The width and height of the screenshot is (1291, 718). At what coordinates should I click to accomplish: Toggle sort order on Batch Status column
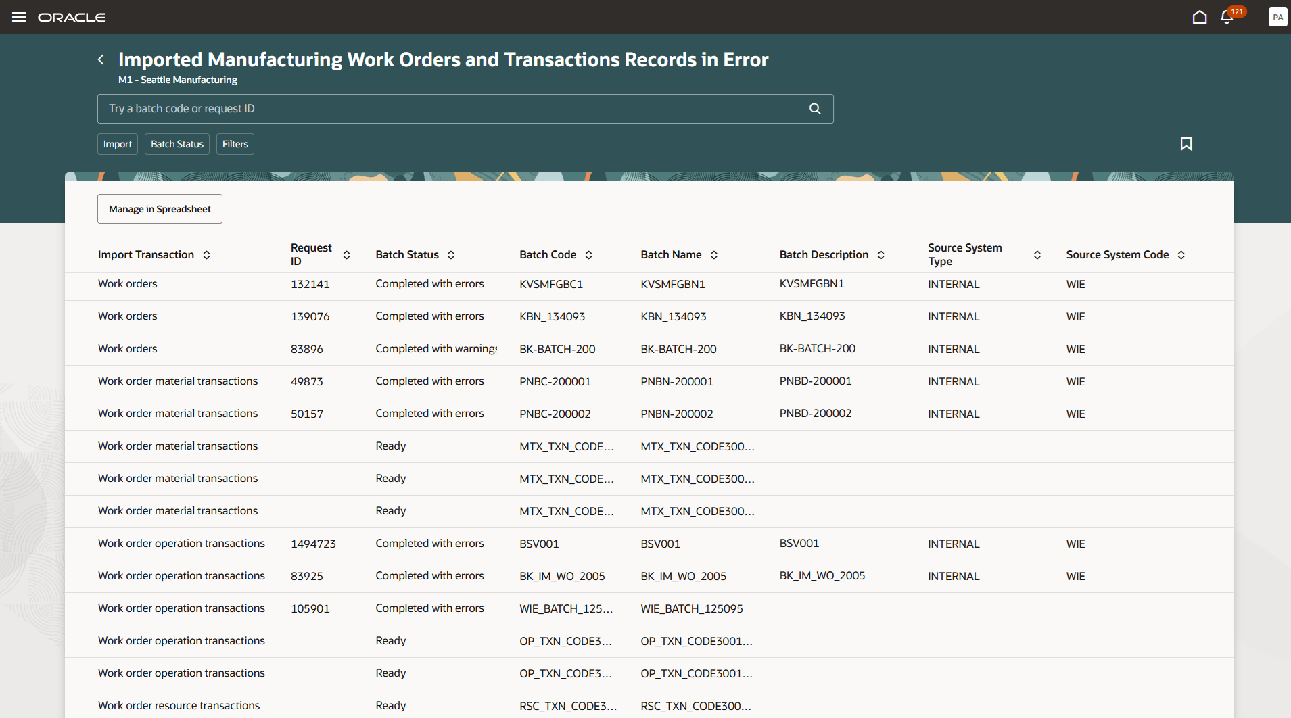coord(451,255)
